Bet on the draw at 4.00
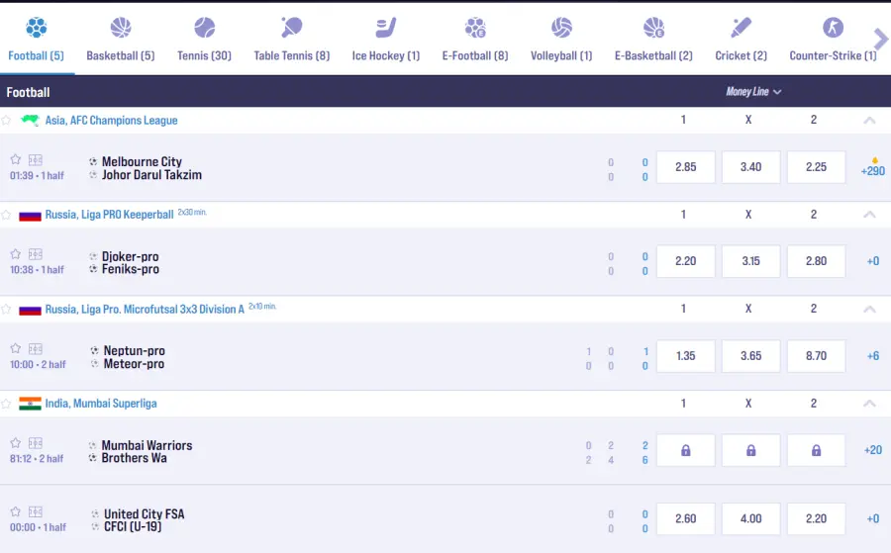 pyautogui.click(x=751, y=519)
